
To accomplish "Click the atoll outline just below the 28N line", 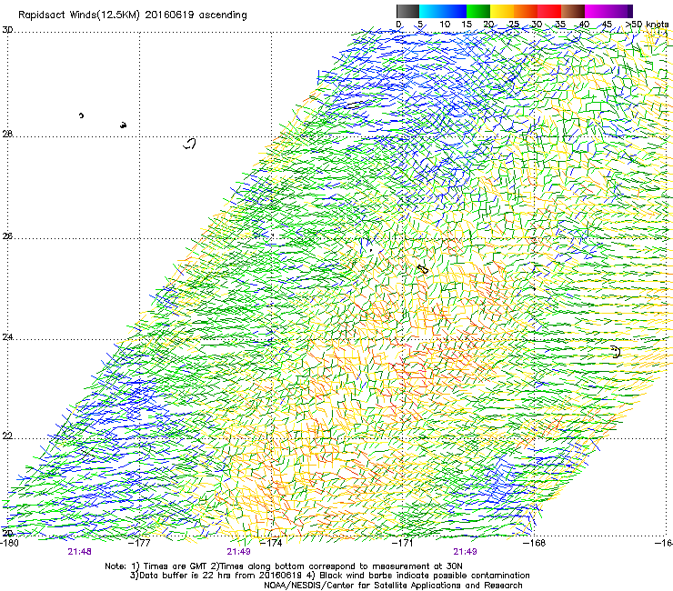I will tap(190, 144).
